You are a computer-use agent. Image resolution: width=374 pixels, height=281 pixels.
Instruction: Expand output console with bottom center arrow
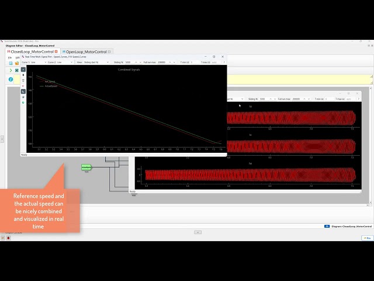[x=198, y=232]
